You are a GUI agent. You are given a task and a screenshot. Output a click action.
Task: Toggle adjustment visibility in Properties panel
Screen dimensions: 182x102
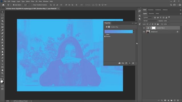(x=130, y=63)
